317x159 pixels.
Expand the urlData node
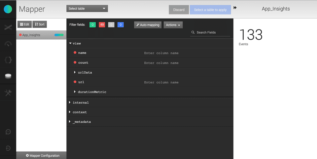pos(75,72)
